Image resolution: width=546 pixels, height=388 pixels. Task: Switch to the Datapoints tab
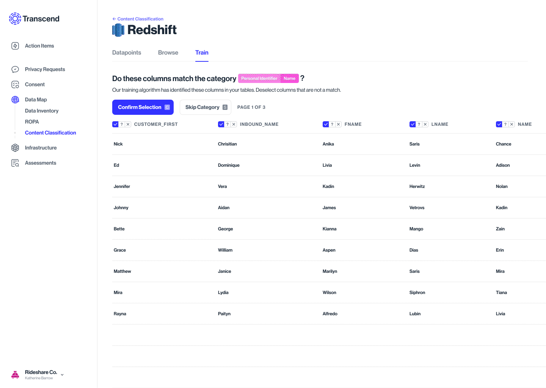tap(127, 53)
